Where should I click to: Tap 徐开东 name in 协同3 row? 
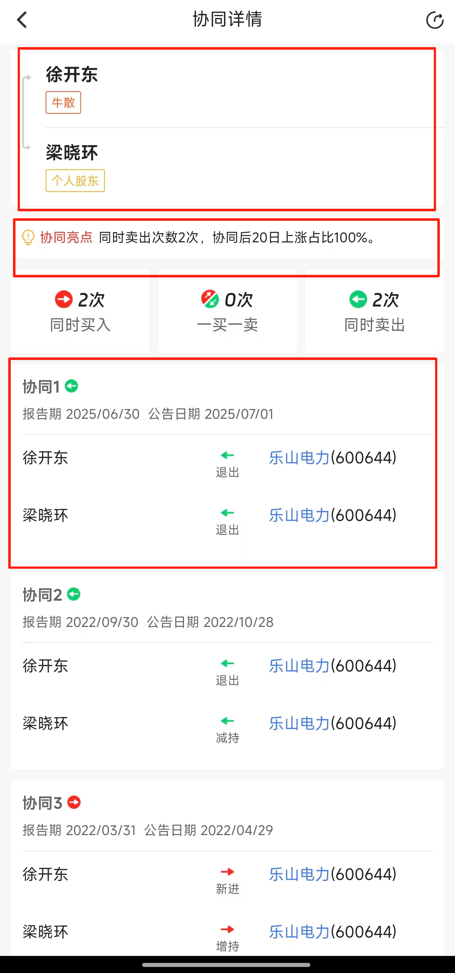[45, 874]
